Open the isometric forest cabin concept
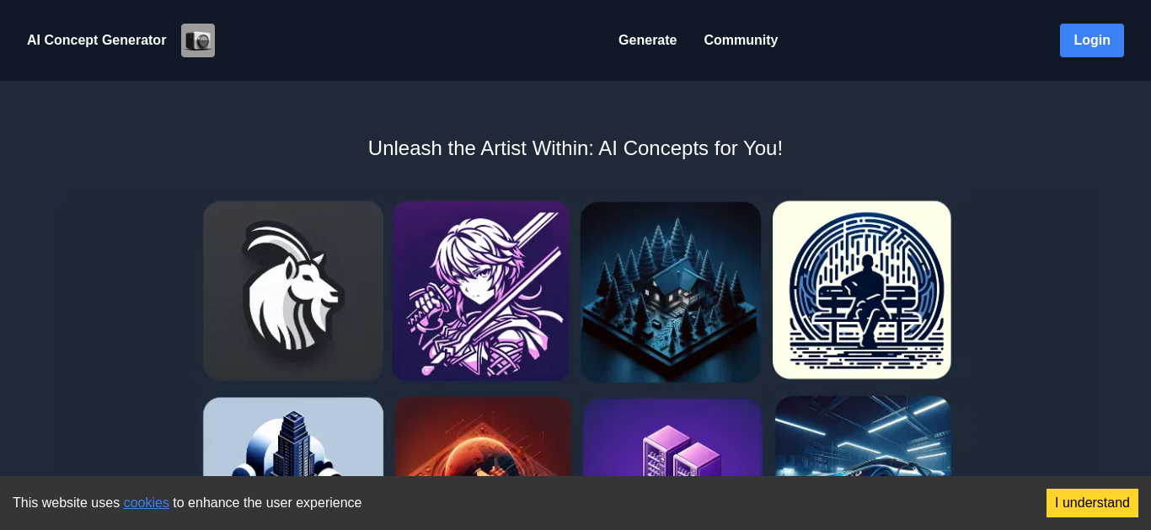The image size is (1151, 530). pyautogui.click(x=671, y=292)
